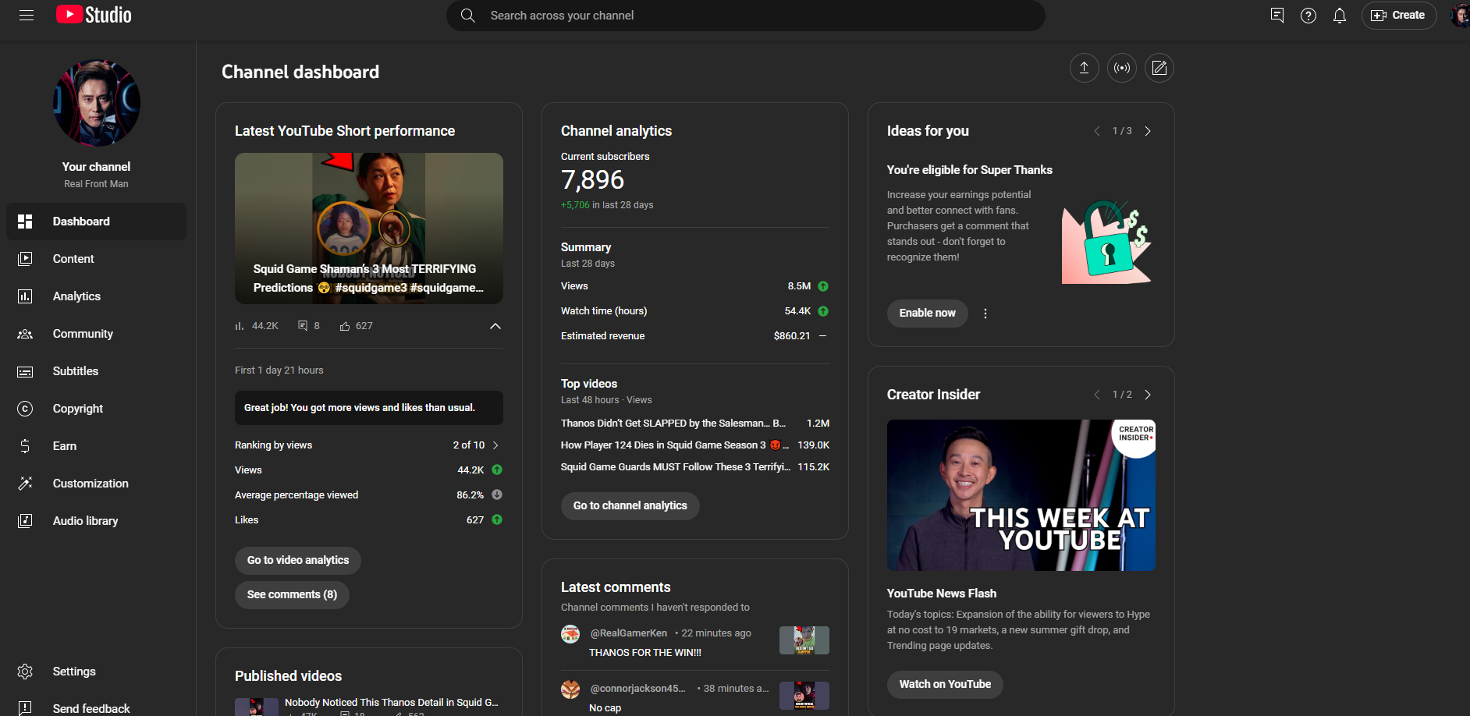Click the upload videos icon
The height and width of the screenshot is (716, 1470).
[x=1084, y=68]
